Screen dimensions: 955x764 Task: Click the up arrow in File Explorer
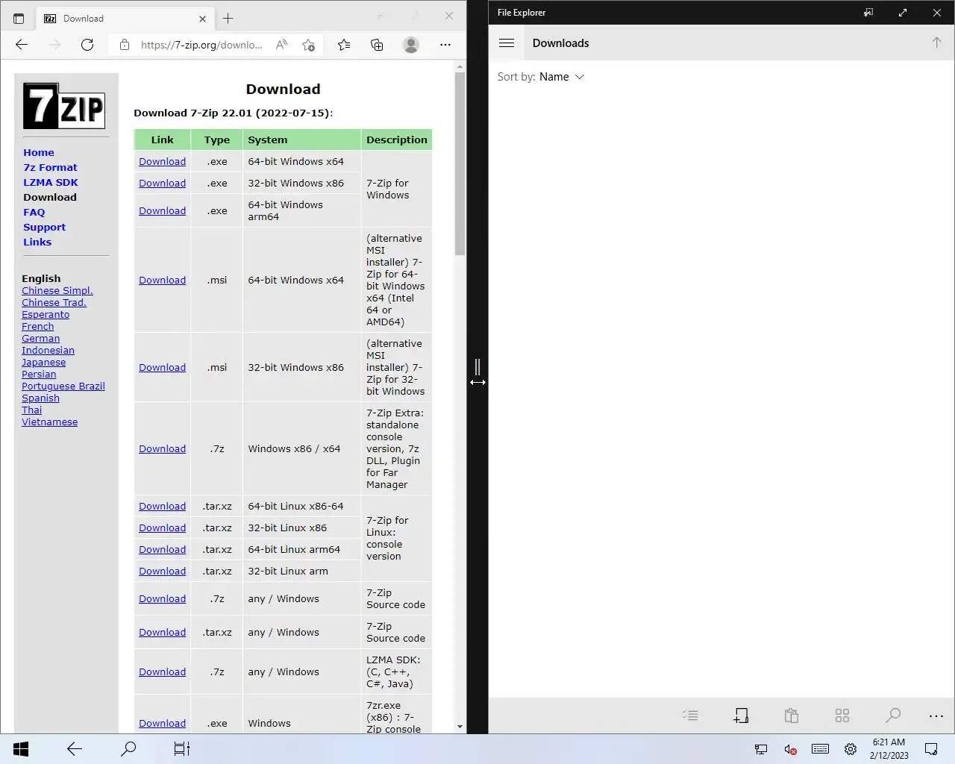[936, 43]
